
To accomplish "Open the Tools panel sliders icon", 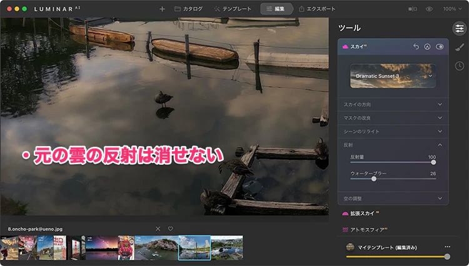I will (x=459, y=28).
